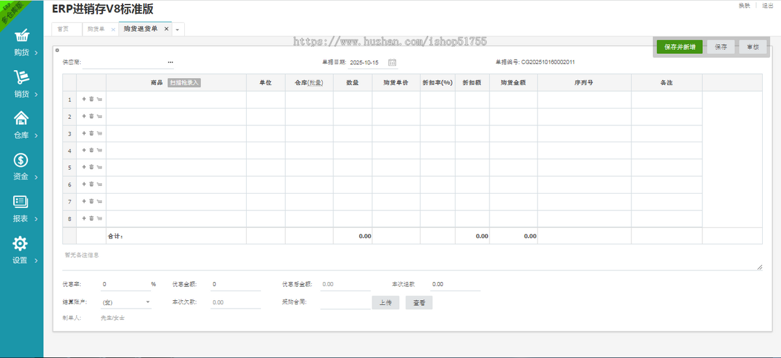Click the 保存并新增 button
This screenshot has height=358, width=781.
click(679, 47)
